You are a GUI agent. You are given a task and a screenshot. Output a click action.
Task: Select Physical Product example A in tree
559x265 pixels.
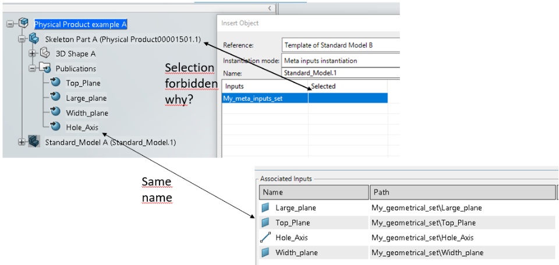tap(80, 24)
